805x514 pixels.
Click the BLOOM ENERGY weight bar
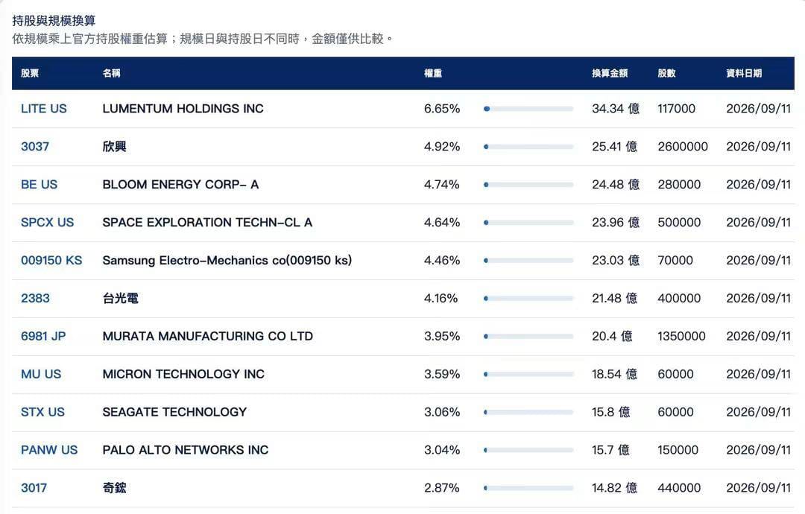[x=528, y=185]
